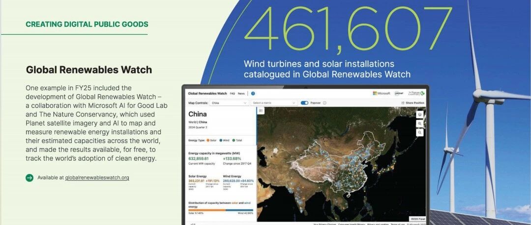Select Solar energy type
Screen dimensions: 531x225
click(211, 140)
